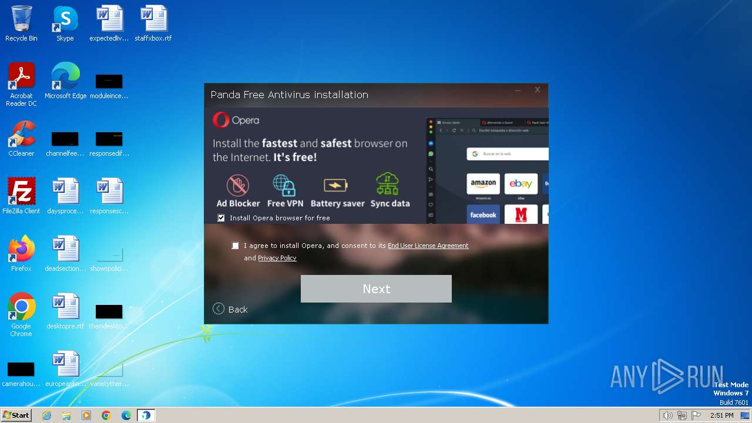Open the volume control in system tray
The width and height of the screenshot is (752, 423).
click(x=667, y=415)
